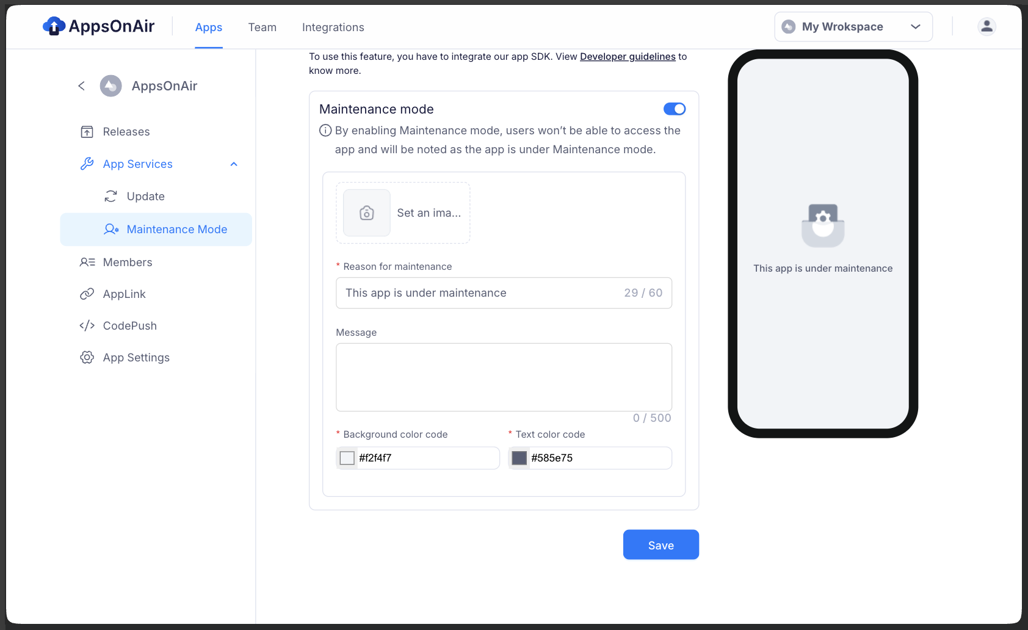1028x630 pixels.
Task: Open the background color swatch picker
Action: [x=347, y=458]
